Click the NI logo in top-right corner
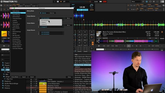165x93 pixels. [x=162, y=2]
